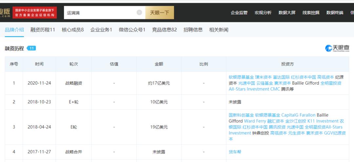Screen dimensions: 354x162
Task: Click the 估值 column header
Action: (x=114, y=64)
